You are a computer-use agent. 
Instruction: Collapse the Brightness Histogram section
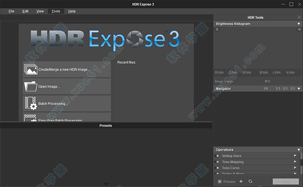click(299, 24)
